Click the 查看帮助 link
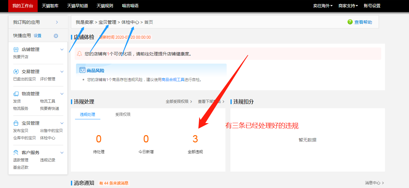The height and width of the screenshot is (188, 409). pyautogui.click(x=363, y=22)
